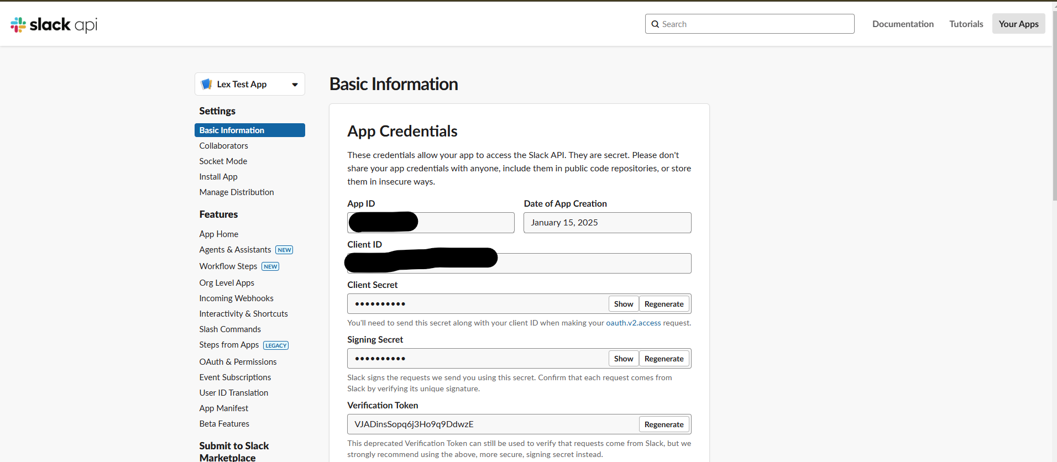Click the NEW badge beside Workflow Steps
This screenshot has height=462, width=1057.
pyautogui.click(x=270, y=266)
